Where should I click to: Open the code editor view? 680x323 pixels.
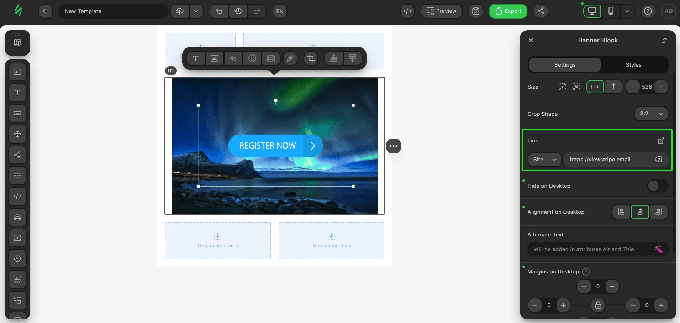pyautogui.click(x=407, y=11)
